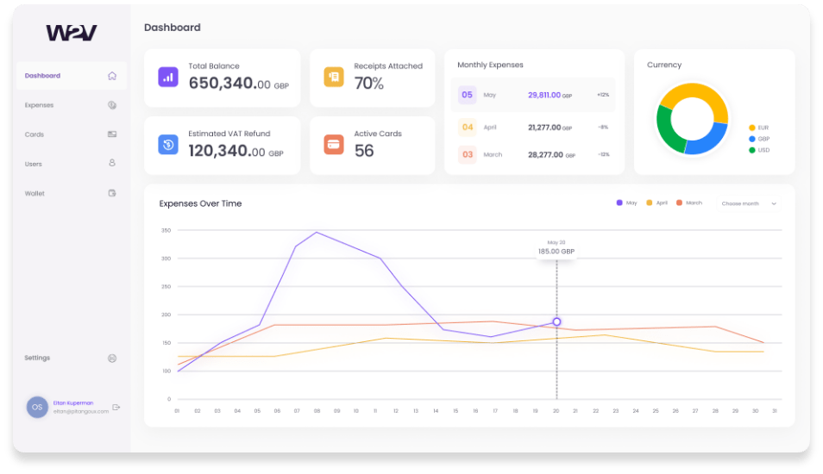Image resolution: width=823 pixels, height=474 pixels.
Task: Click the OS user avatar
Action: coord(37,407)
